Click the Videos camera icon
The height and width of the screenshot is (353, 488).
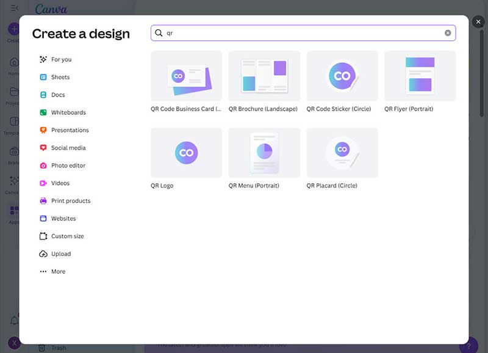pos(43,183)
